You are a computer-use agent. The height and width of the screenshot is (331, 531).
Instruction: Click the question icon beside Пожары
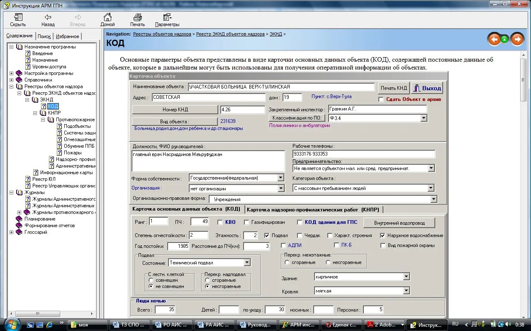coord(59,153)
